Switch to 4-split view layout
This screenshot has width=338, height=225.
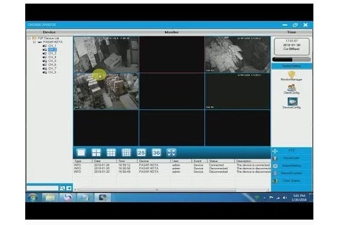[96, 152]
